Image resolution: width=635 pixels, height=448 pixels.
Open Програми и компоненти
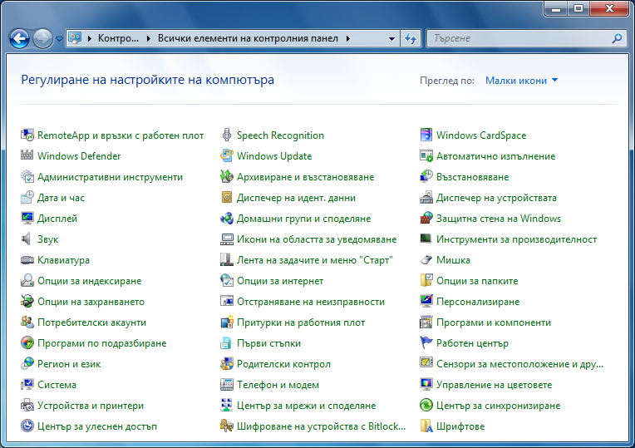(493, 322)
